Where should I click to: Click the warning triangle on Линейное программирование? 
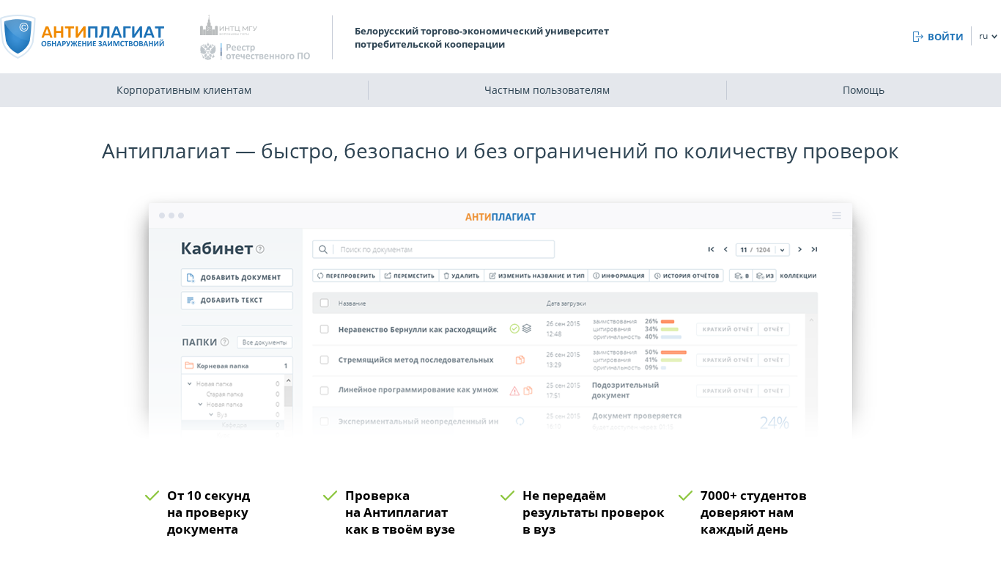click(x=514, y=391)
